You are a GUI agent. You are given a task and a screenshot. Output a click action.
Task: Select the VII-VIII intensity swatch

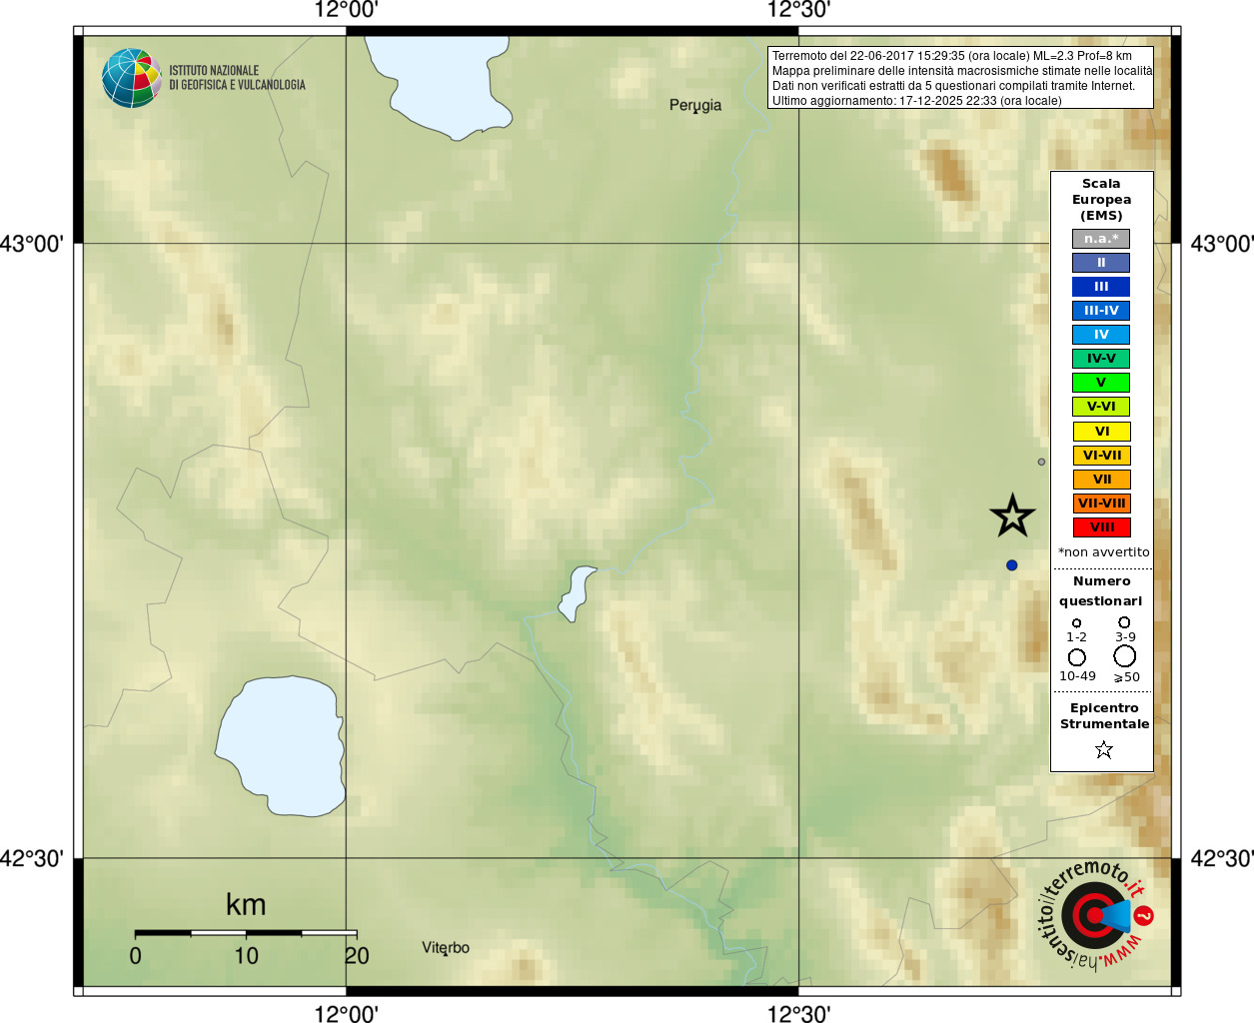(x=1102, y=504)
